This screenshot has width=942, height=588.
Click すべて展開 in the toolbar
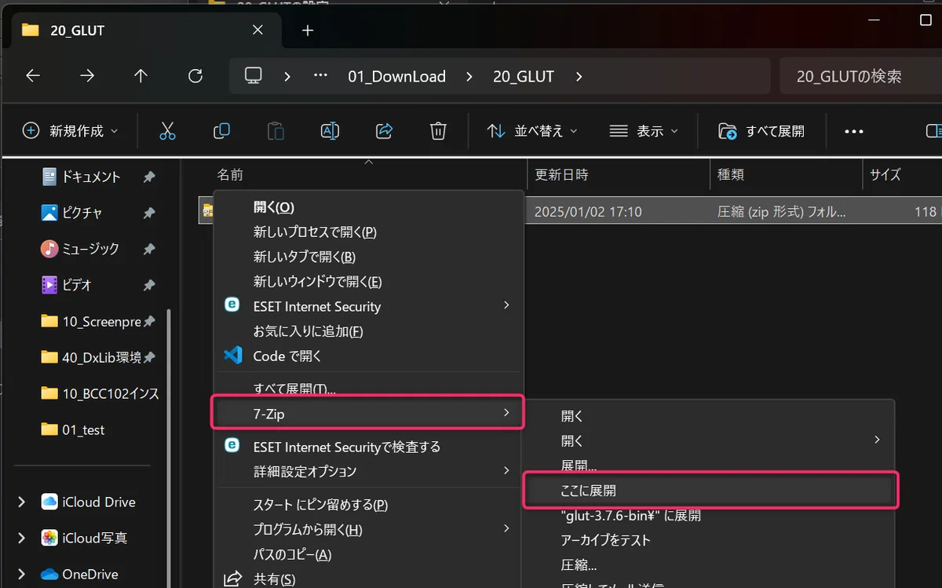[761, 131]
